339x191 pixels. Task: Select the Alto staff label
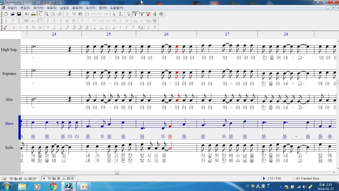pyautogui.click(x=9, y=99)
